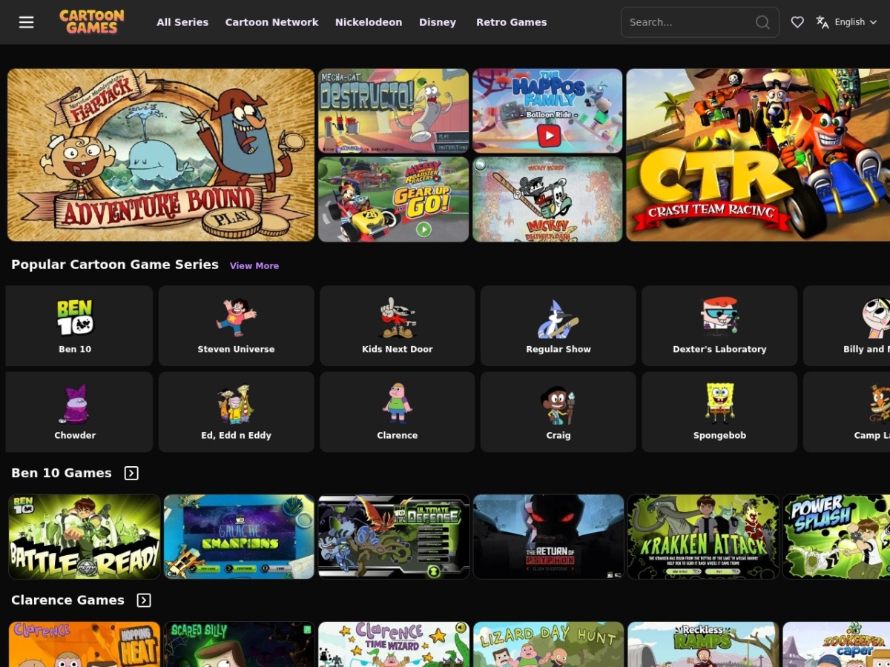Open the hamburger menu
The image size is (890, 667).
pos(27,22)
